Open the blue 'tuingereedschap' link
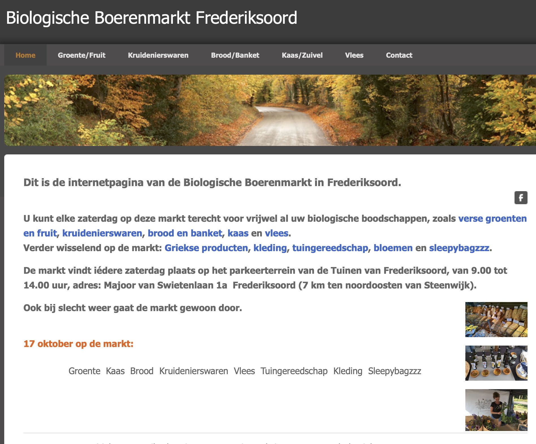This screenshot has height=444, width=536. click(x=330, y=248)
